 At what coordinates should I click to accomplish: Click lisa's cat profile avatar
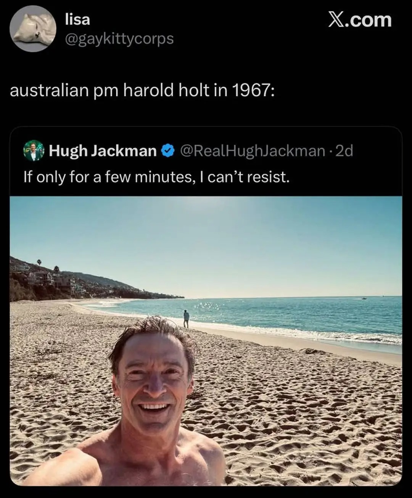tap(33, 28)
